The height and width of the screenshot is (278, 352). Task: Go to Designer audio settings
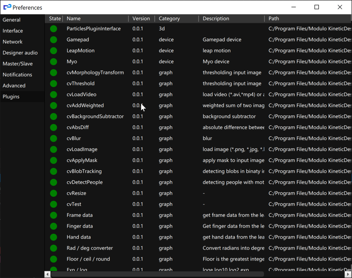tap(20, 53)
